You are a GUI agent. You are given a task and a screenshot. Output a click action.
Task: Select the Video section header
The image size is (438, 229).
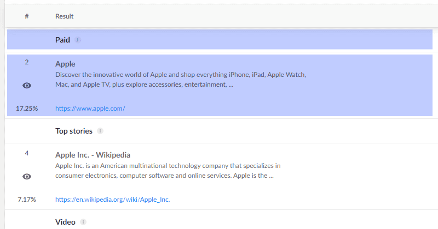pyautogui.click(x=65, y=222)
